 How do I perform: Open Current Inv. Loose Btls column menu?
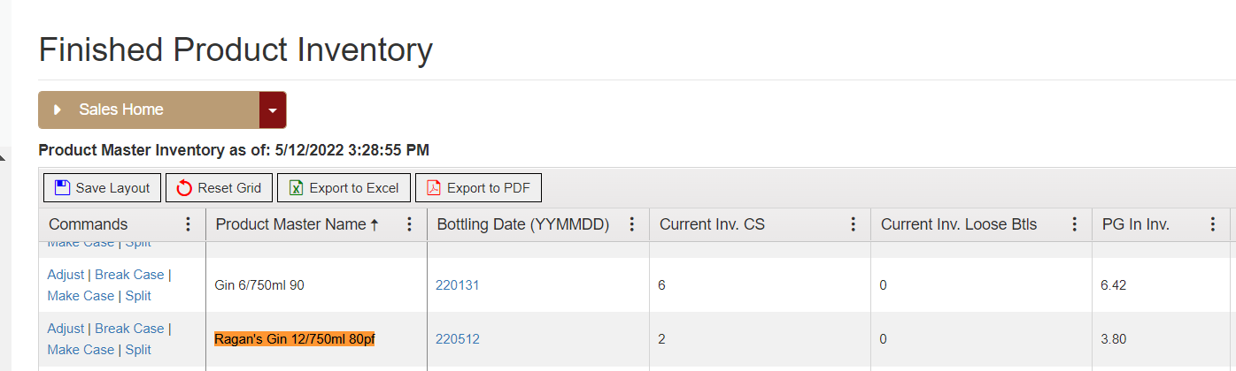(1074, 224)
